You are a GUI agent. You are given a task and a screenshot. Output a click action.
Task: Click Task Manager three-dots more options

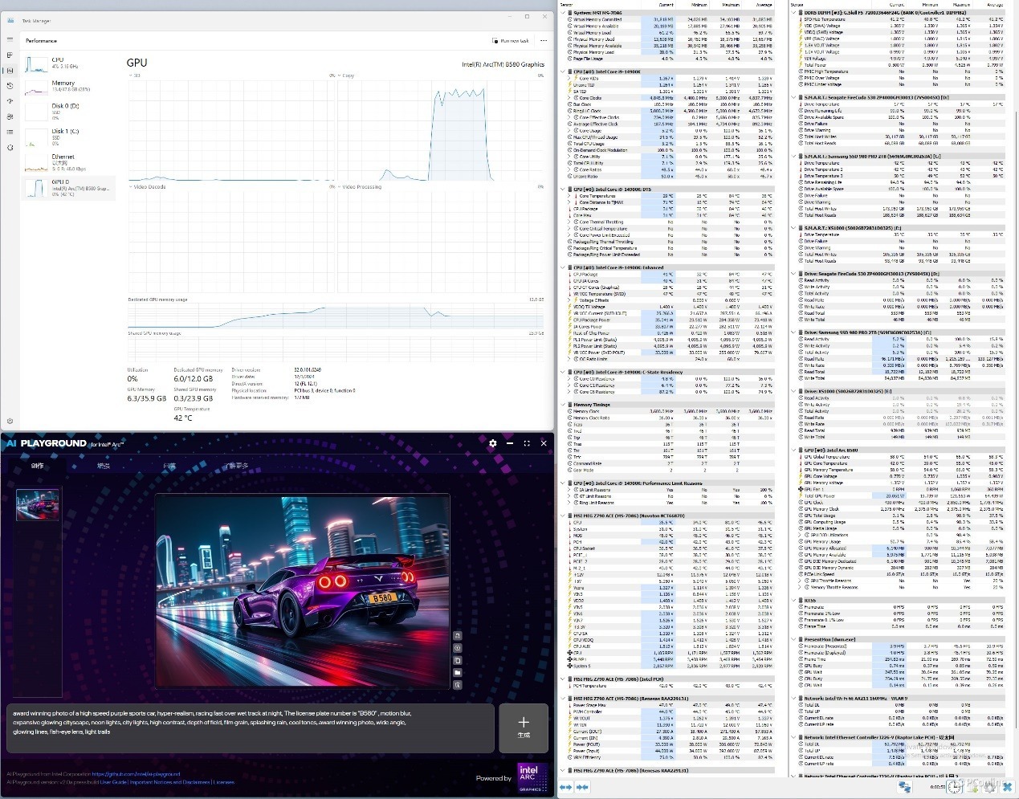544,40
